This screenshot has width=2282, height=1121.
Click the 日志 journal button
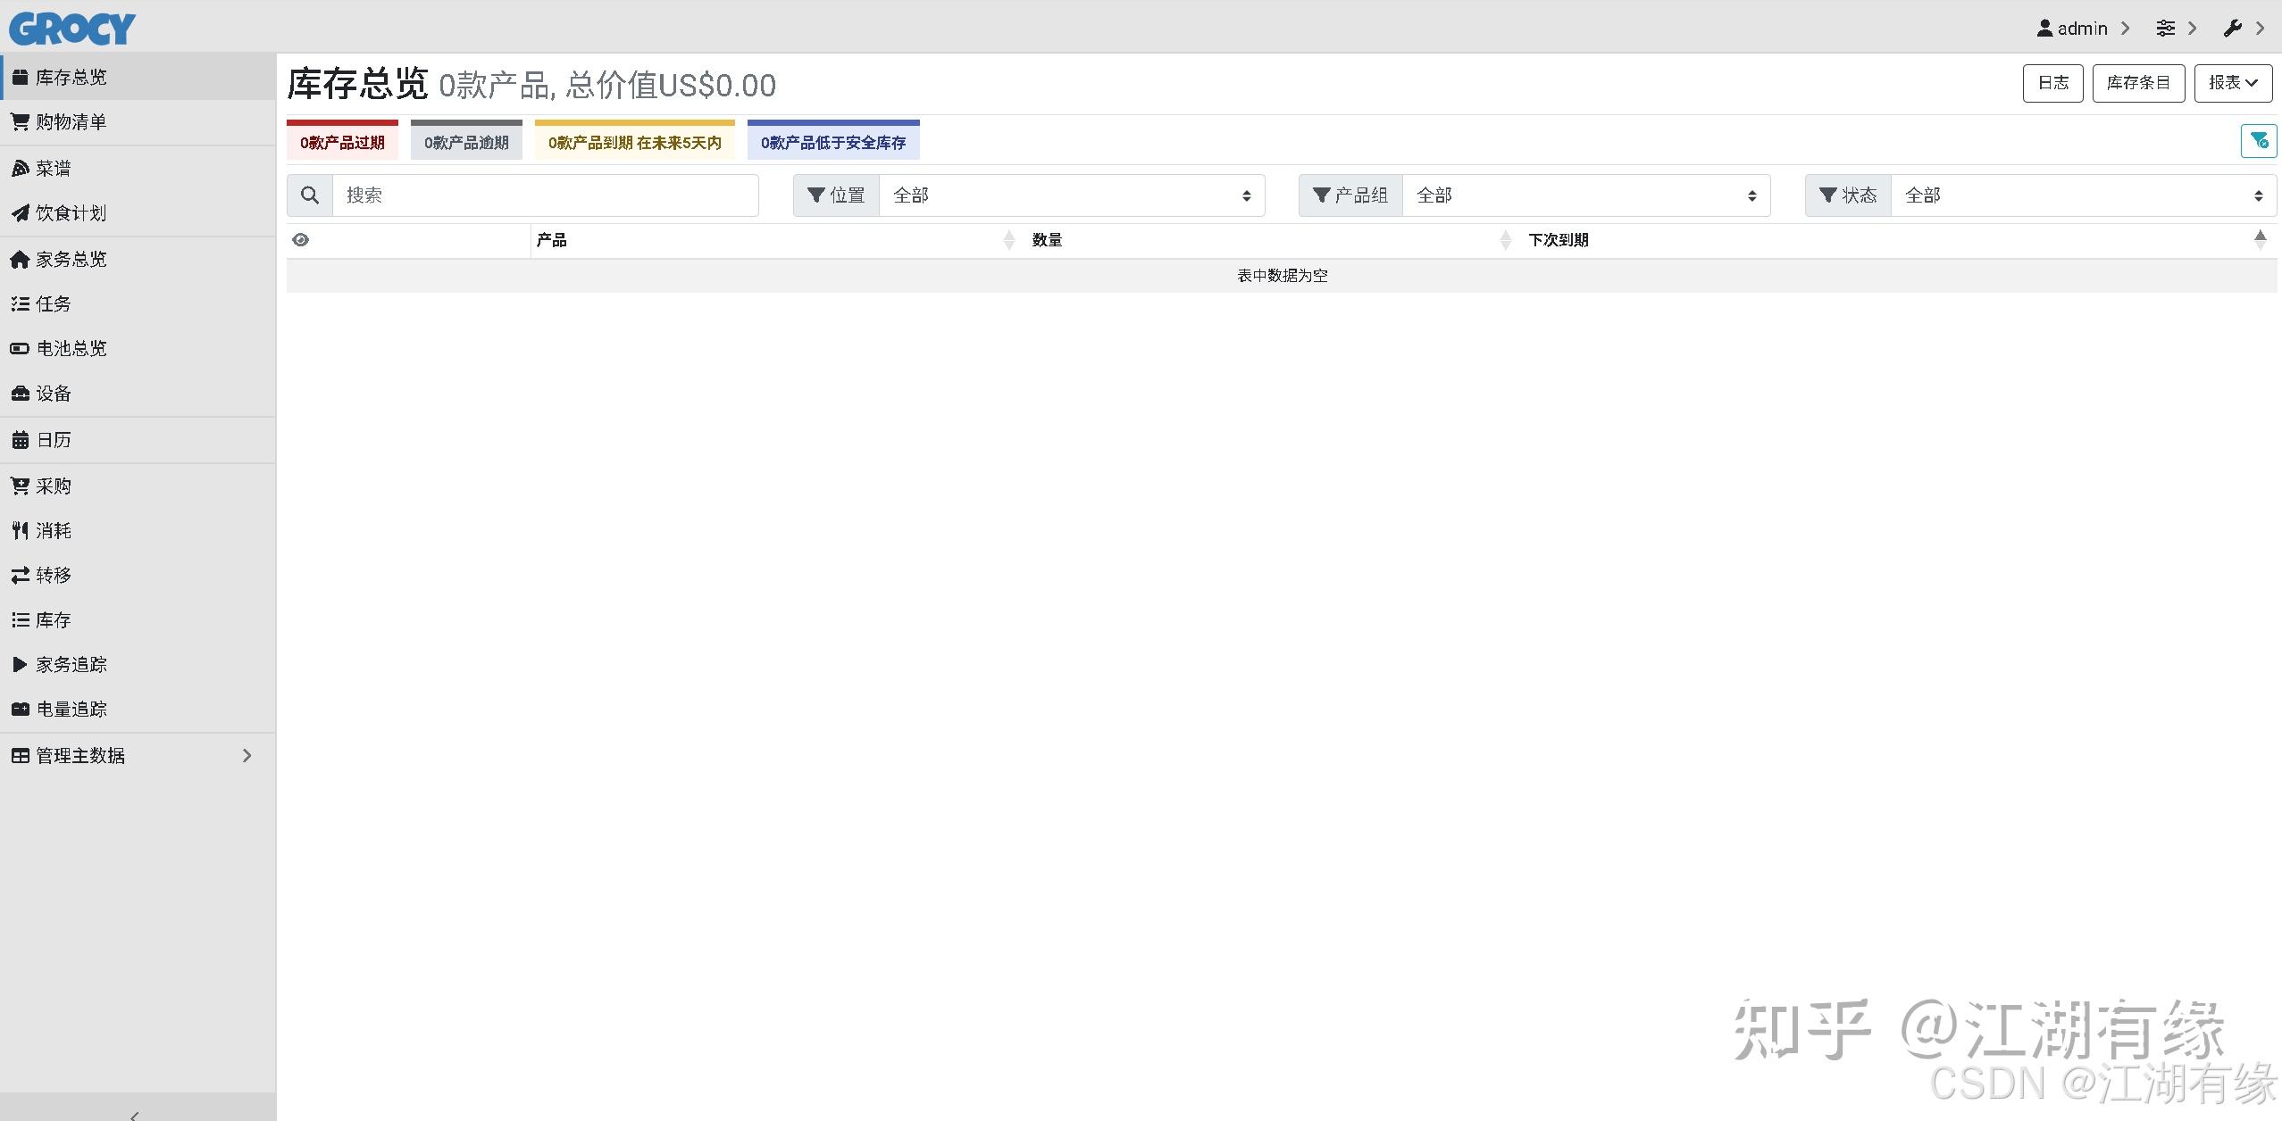point(2052,82)
